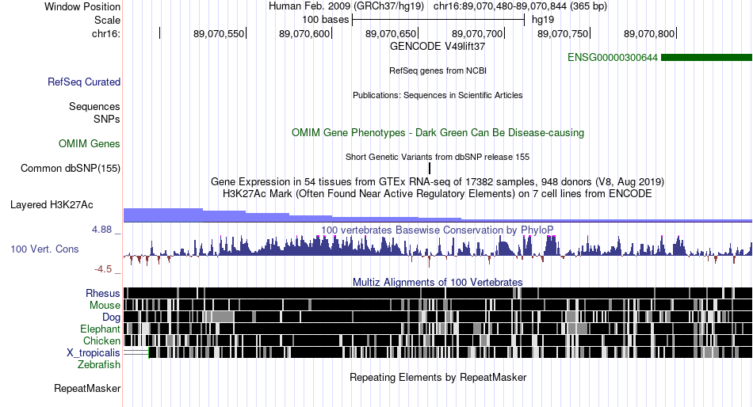
Task: Click the hg19 label beside scale bar
Action: pyautogui.click(x=543, y=20)
